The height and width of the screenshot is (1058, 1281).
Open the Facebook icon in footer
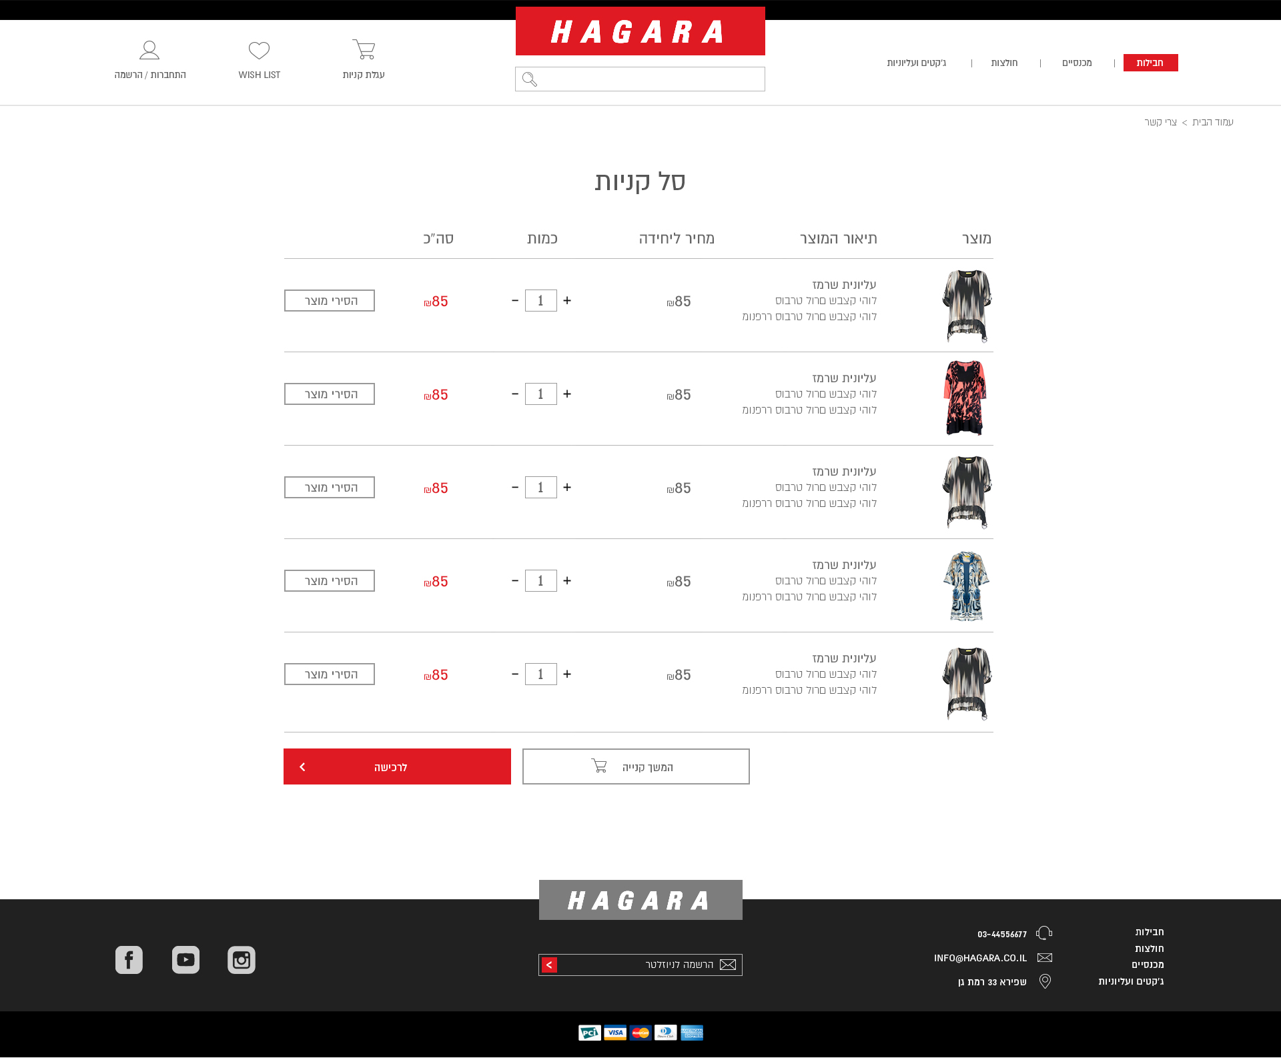(129, 960)
